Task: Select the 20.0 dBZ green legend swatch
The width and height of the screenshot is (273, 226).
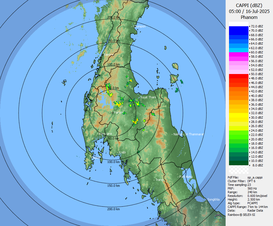Action: [x=239, y=137]
